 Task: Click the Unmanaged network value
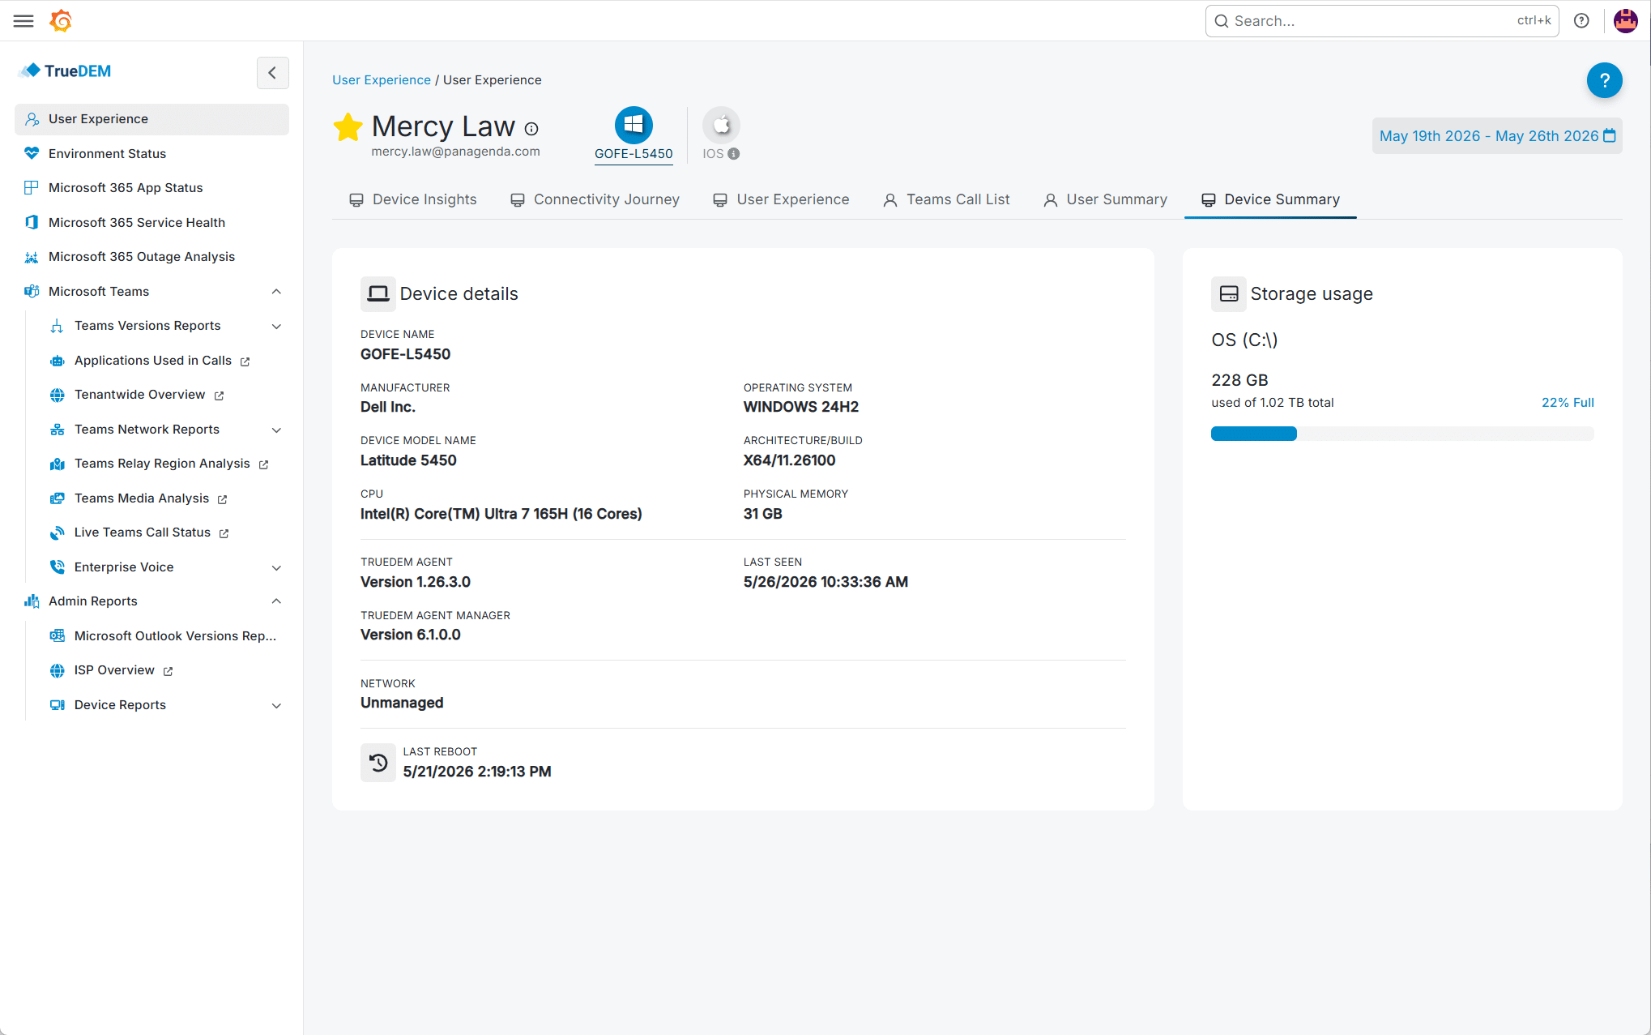pyautogui.click(x=402, y=703)
